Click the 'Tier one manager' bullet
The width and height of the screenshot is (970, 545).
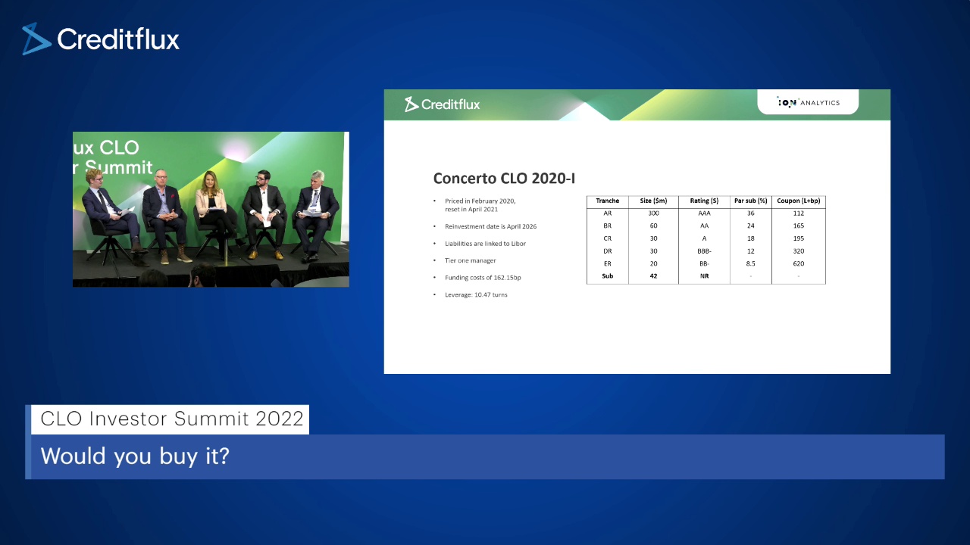click(x=471, y=260)
